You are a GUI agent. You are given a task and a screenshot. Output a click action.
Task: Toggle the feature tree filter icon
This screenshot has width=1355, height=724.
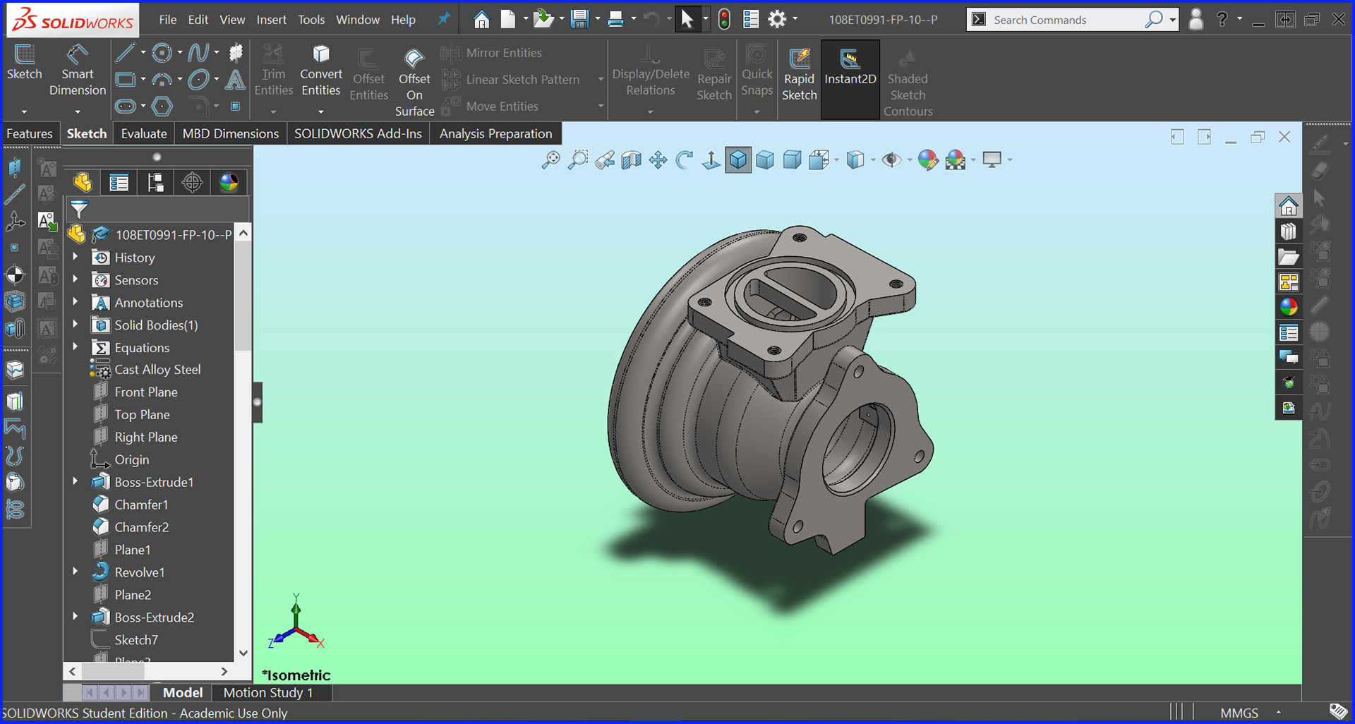coord(79,210)
